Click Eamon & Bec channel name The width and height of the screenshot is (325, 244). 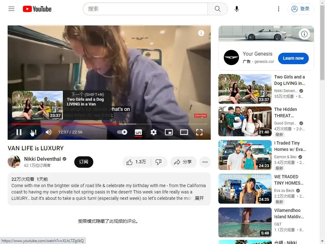pyautogui.click(x=285, y=157)
